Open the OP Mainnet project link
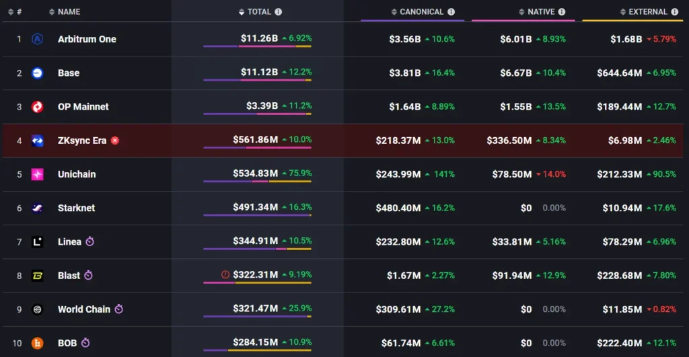 83,107
